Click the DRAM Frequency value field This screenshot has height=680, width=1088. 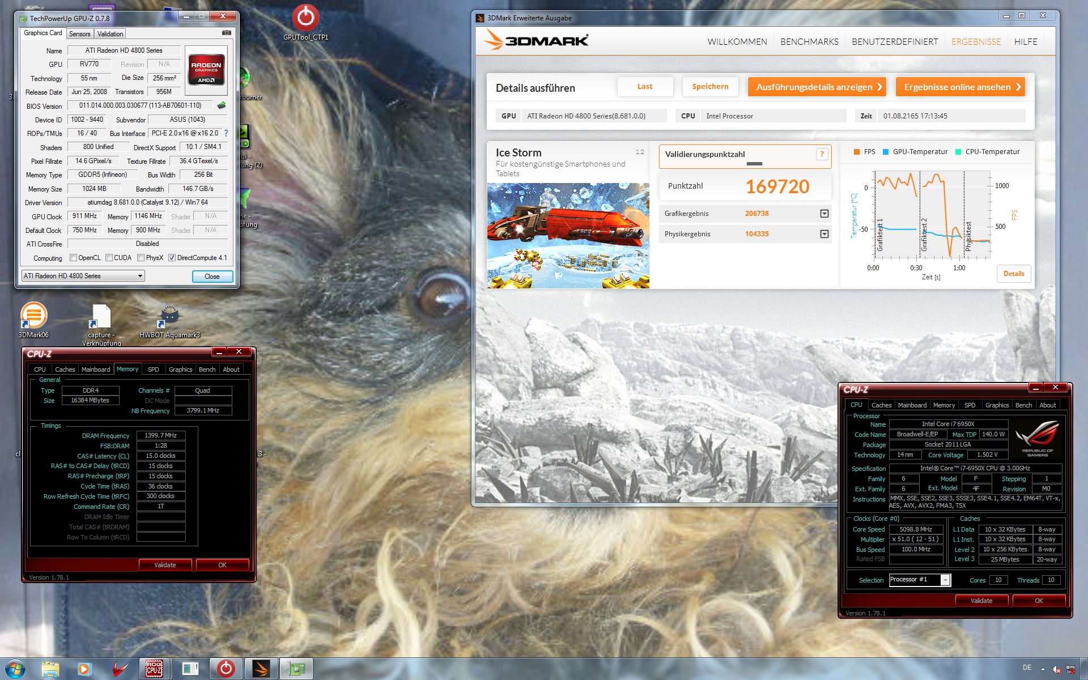[160, 436]
